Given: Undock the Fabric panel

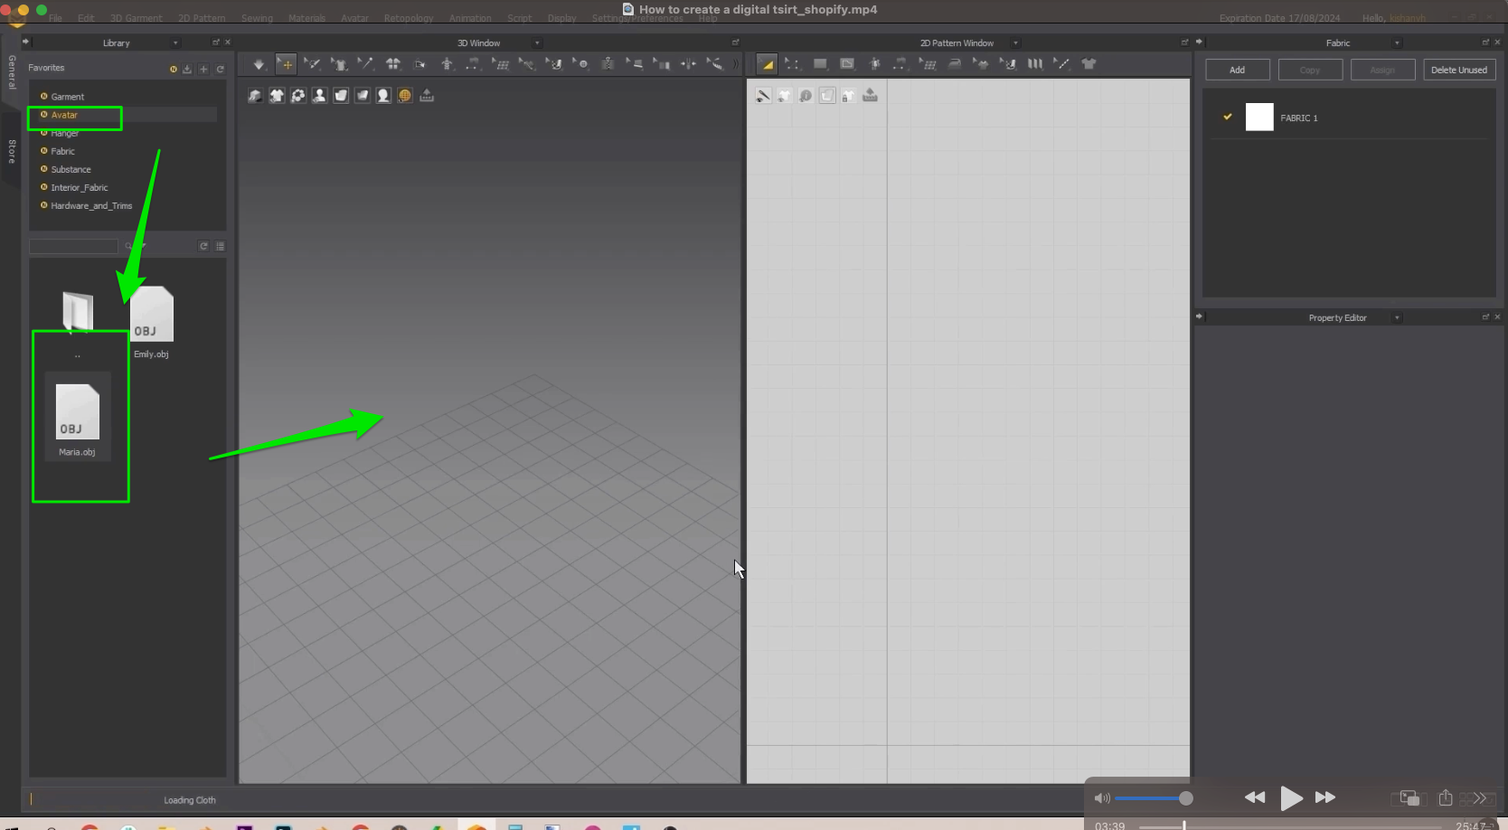Looking at the screenshot, I should pyautogui.click(x=1485, y=42).
